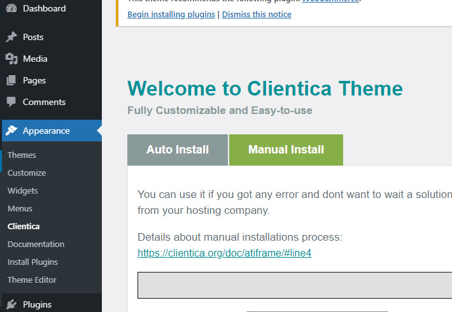Select the Manual Install tab

pyautogui.click(x=286, y=150)
